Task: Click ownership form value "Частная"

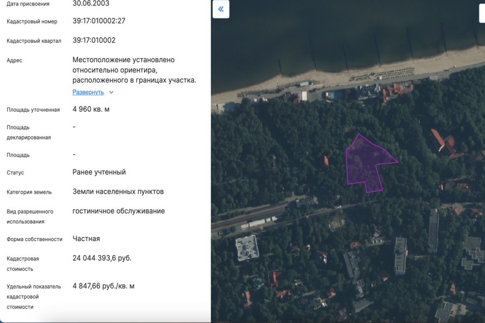Action: click(86, 239)
